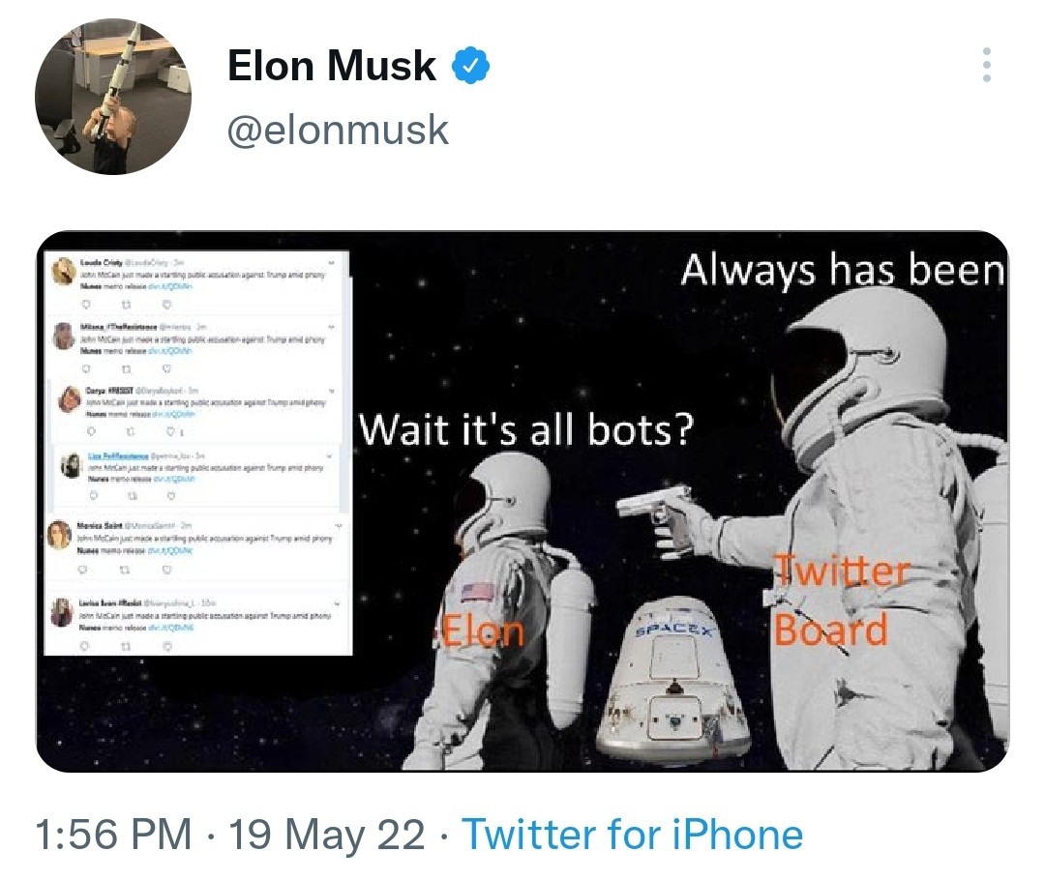The image size is (1045, 880).
Task: Open the three-dot more options menu
Action: pyautogui.click(x=986, y=65)
